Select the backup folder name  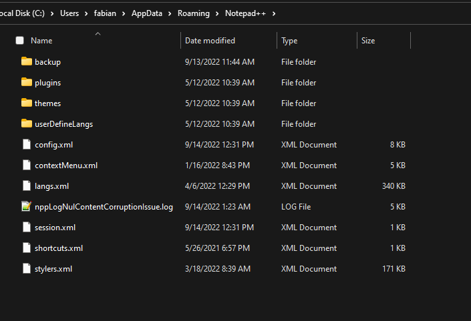point(47,62)
